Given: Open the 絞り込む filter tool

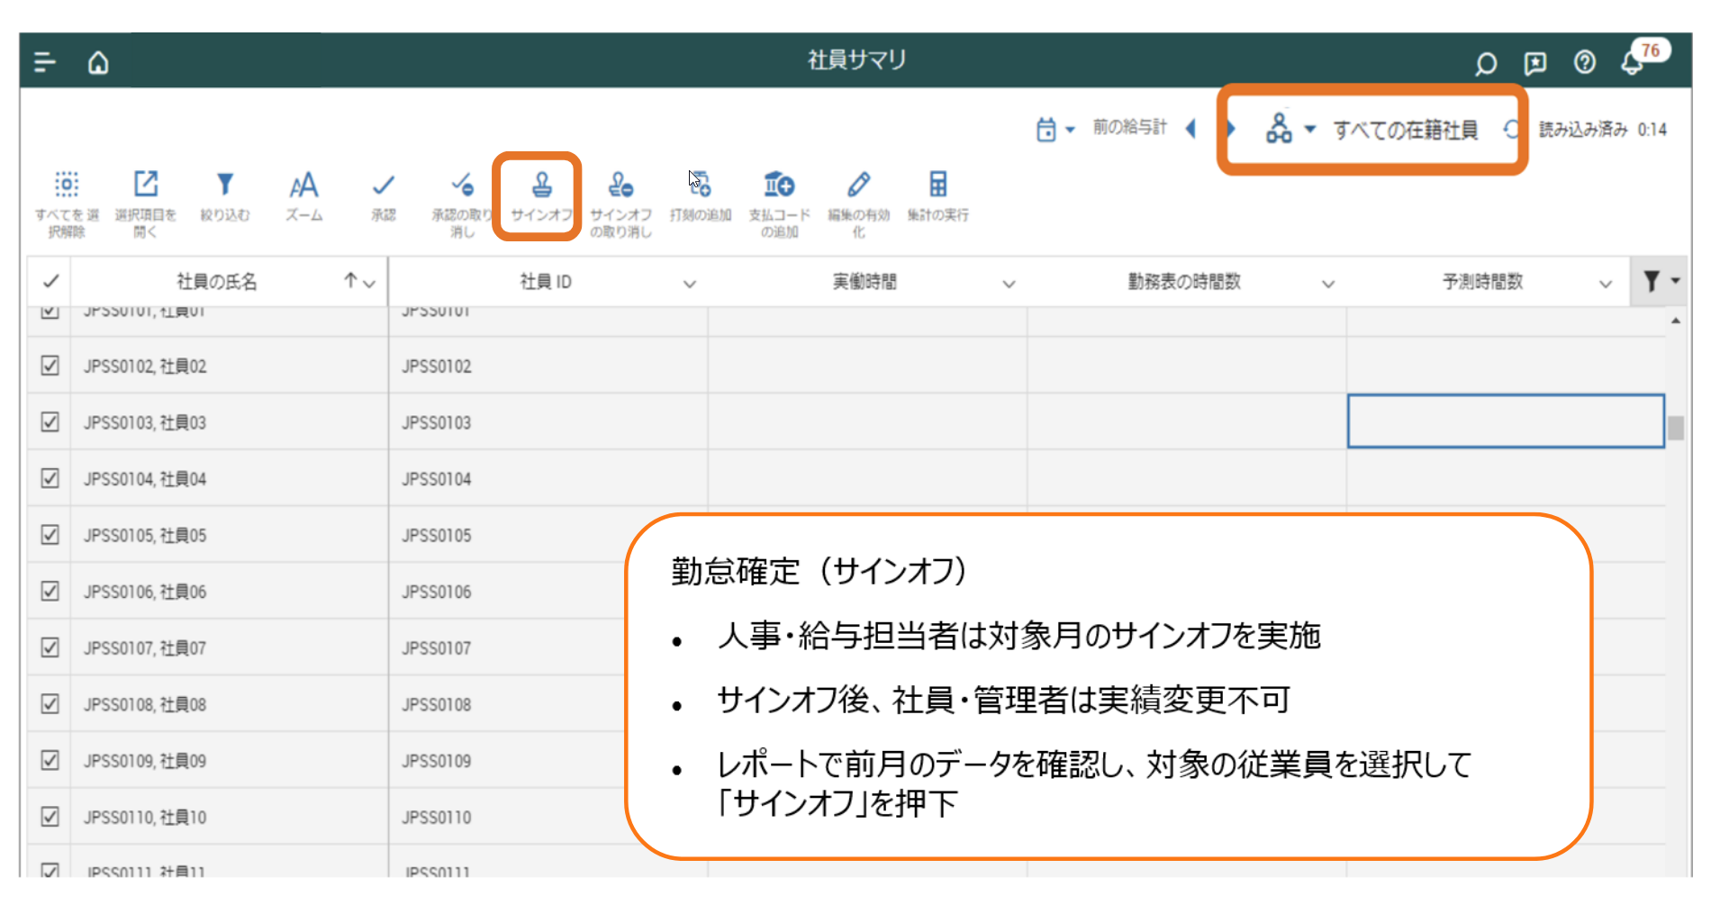Looking at the screenshot, I should pyautogui.click(x=225, y=186).
